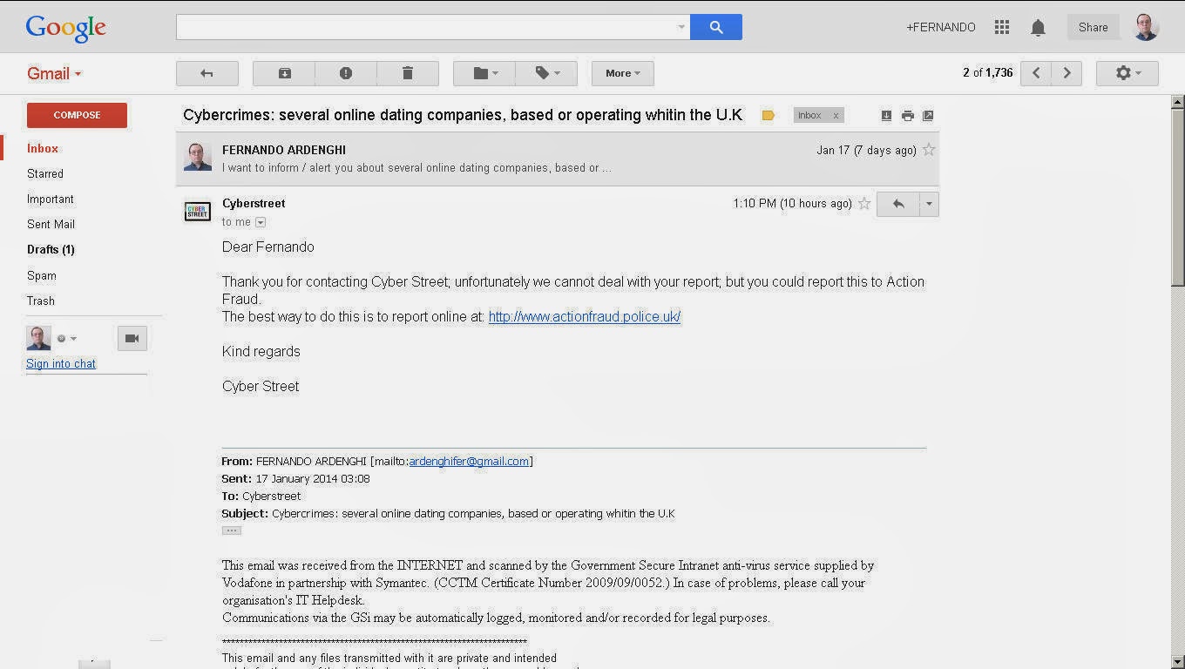Image resolution: width=1185 pixels, height=669 pixels.
Task: Toggle the yellow importance marker
Action: (768, 115)
